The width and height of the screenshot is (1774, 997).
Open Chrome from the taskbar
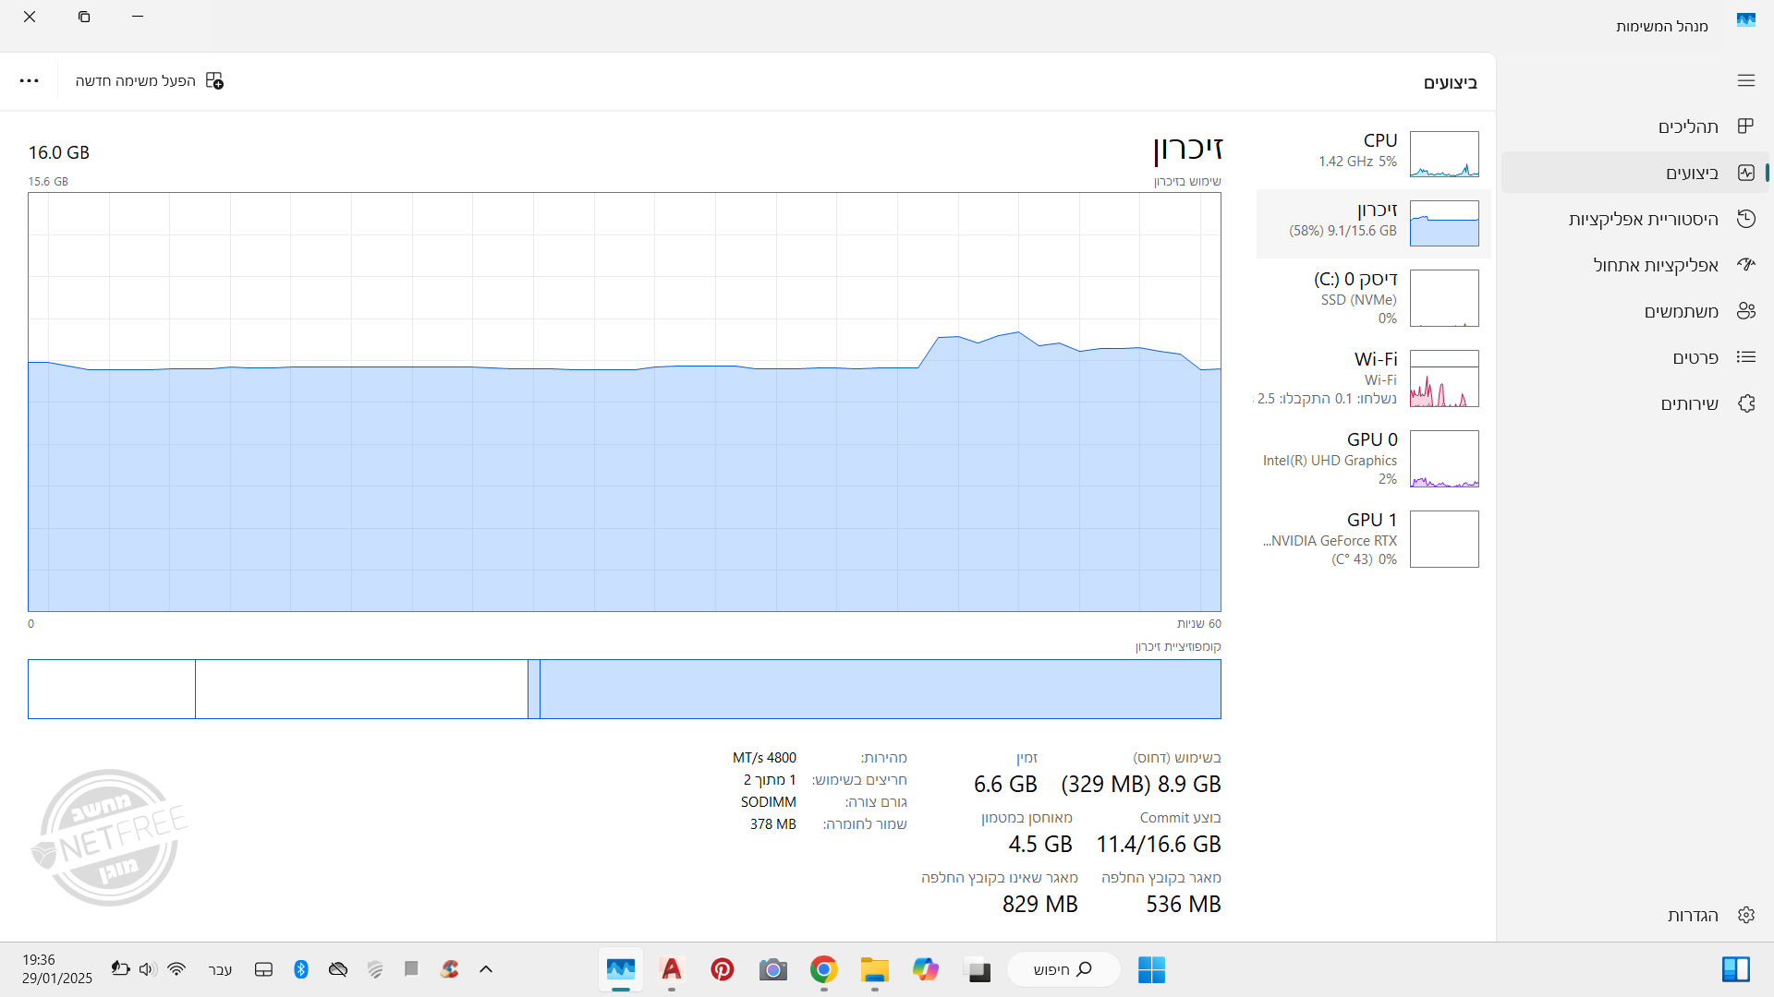823,969
